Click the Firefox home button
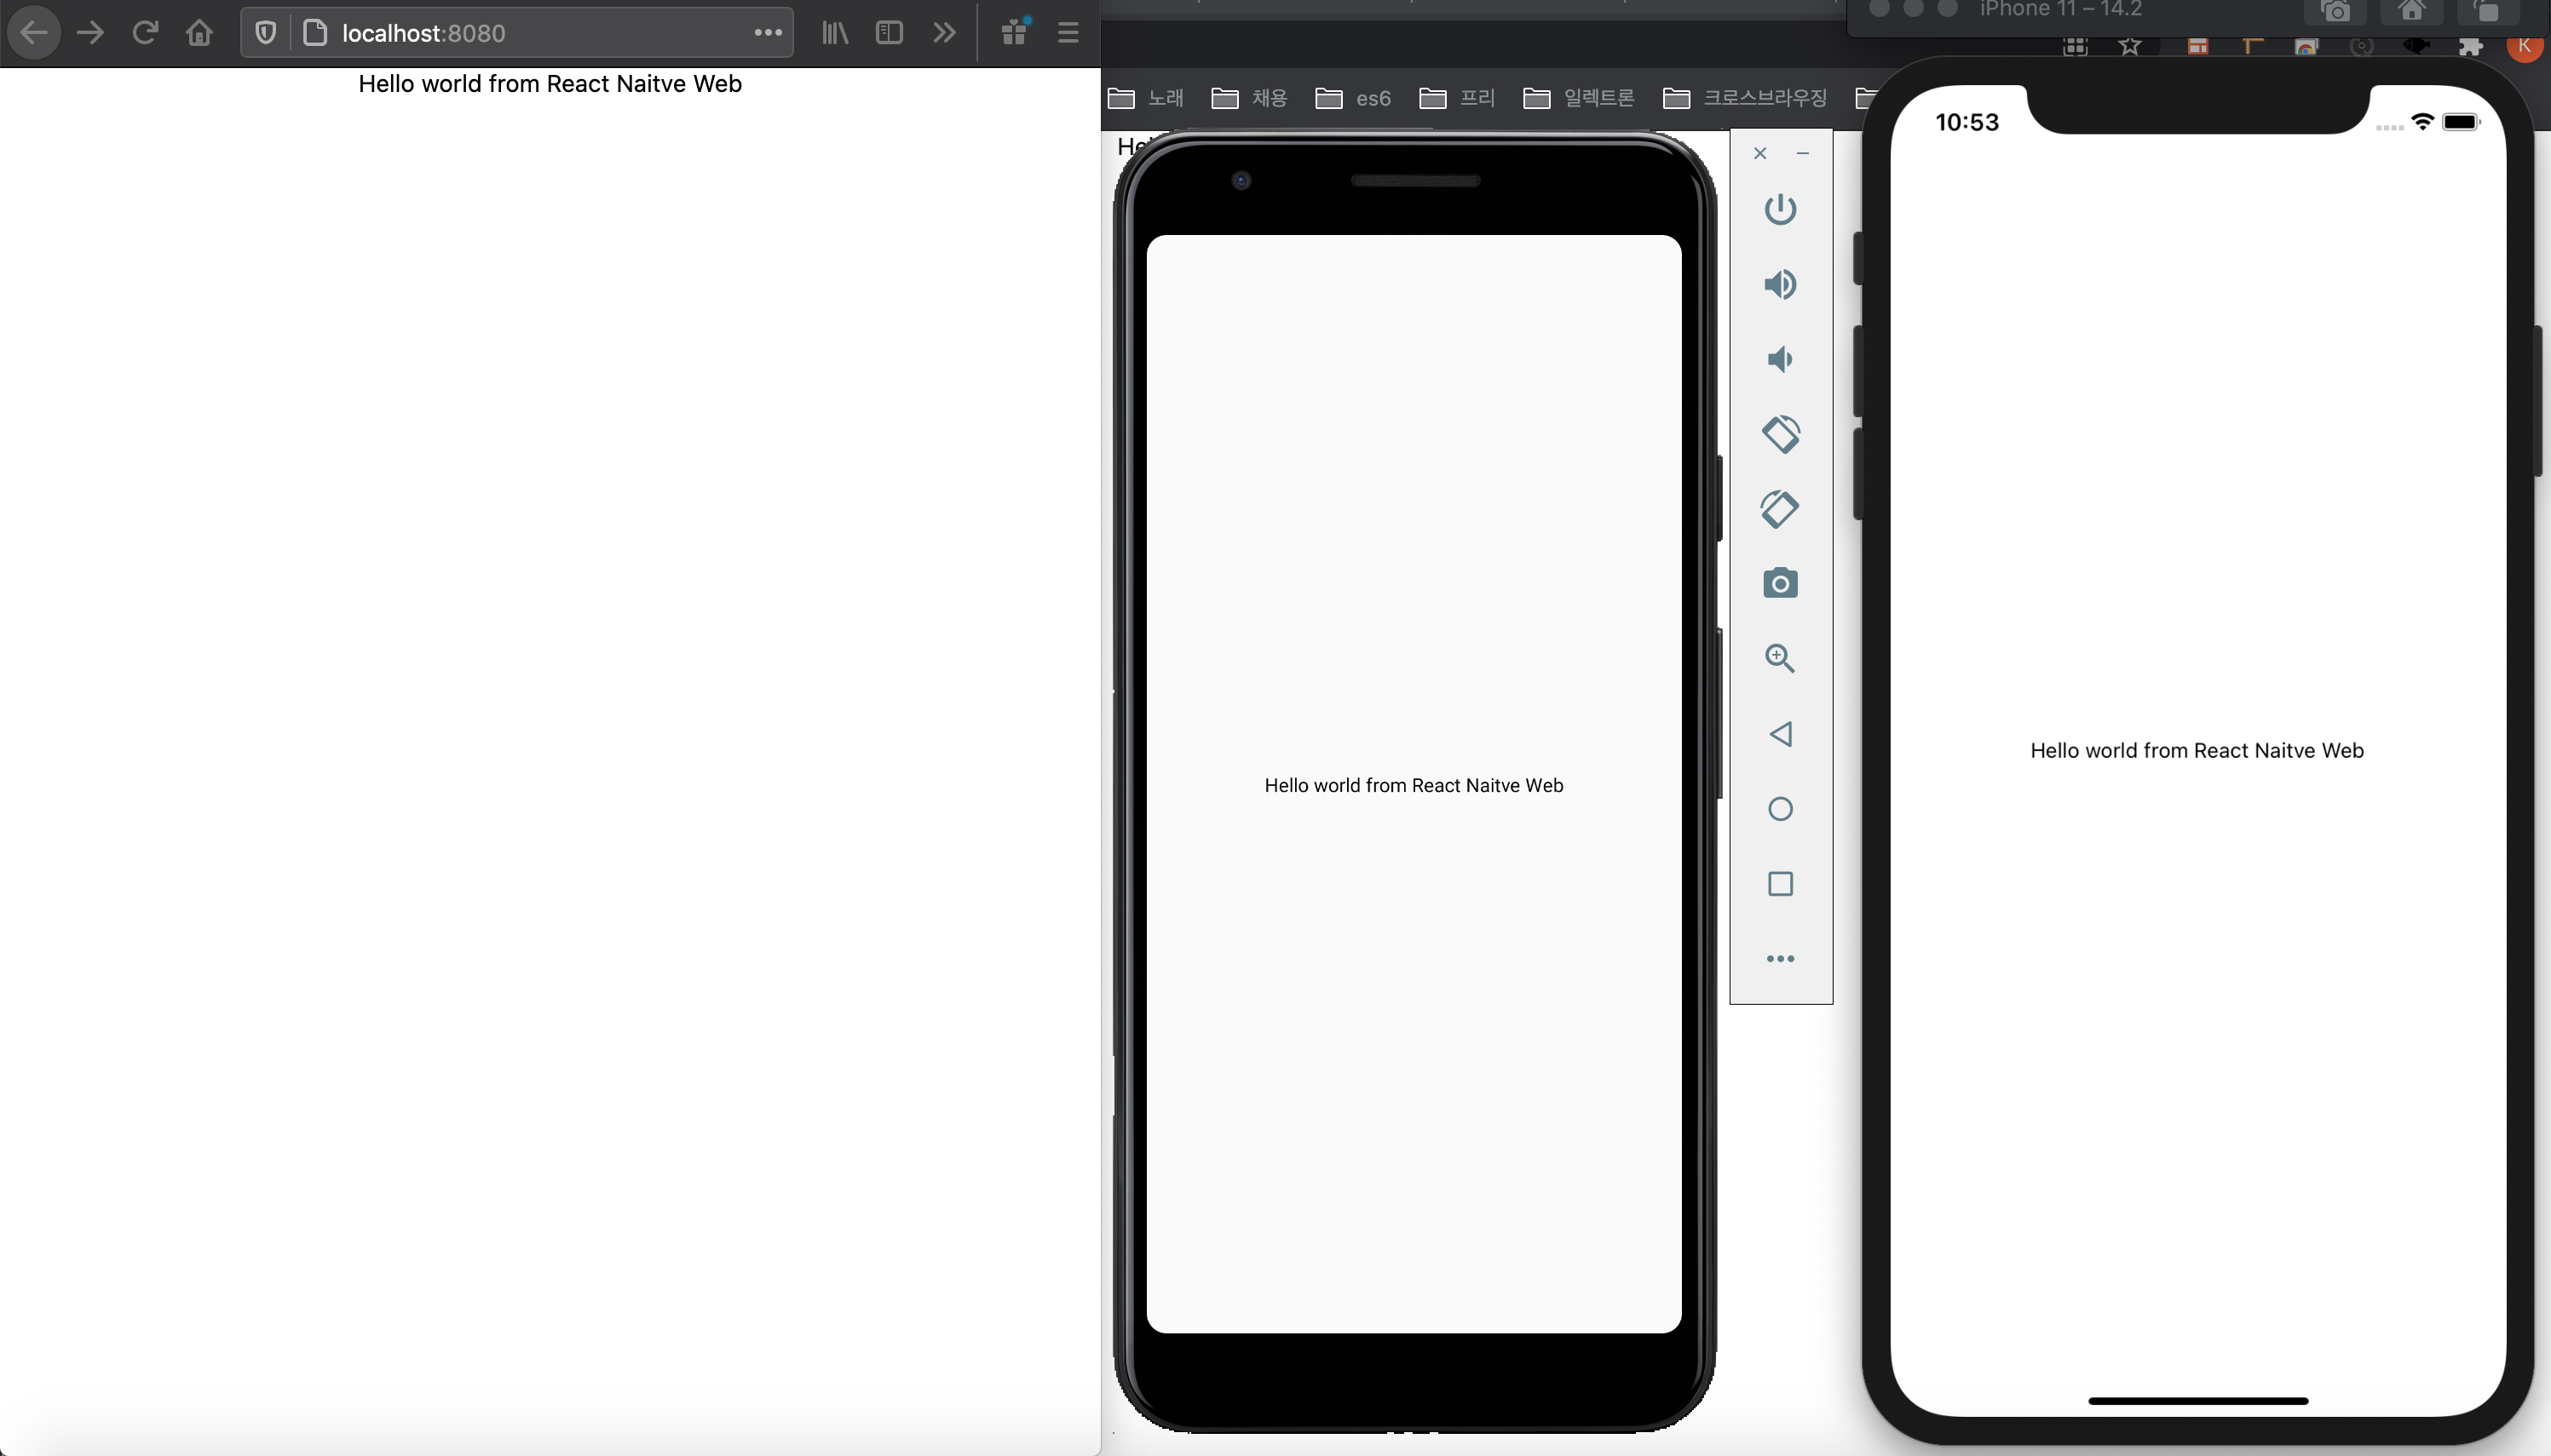 click(199, 33)
